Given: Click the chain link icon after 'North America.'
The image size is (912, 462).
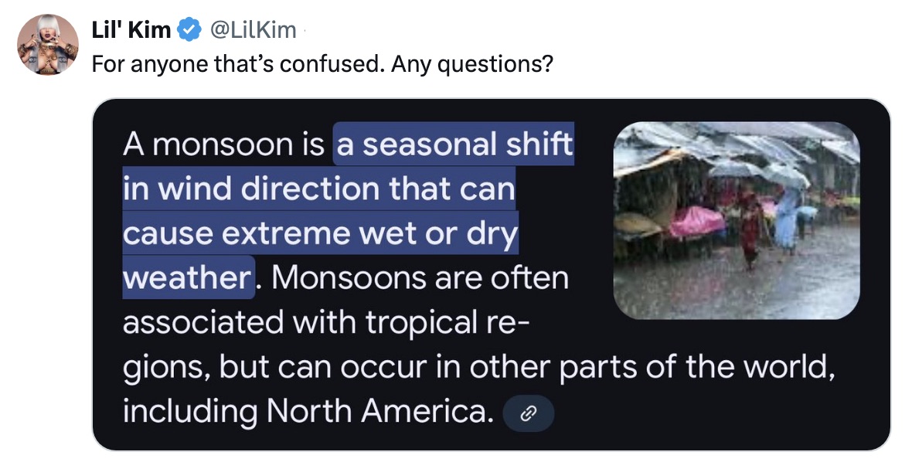Looking at the screenshot, I should [529, 414].
